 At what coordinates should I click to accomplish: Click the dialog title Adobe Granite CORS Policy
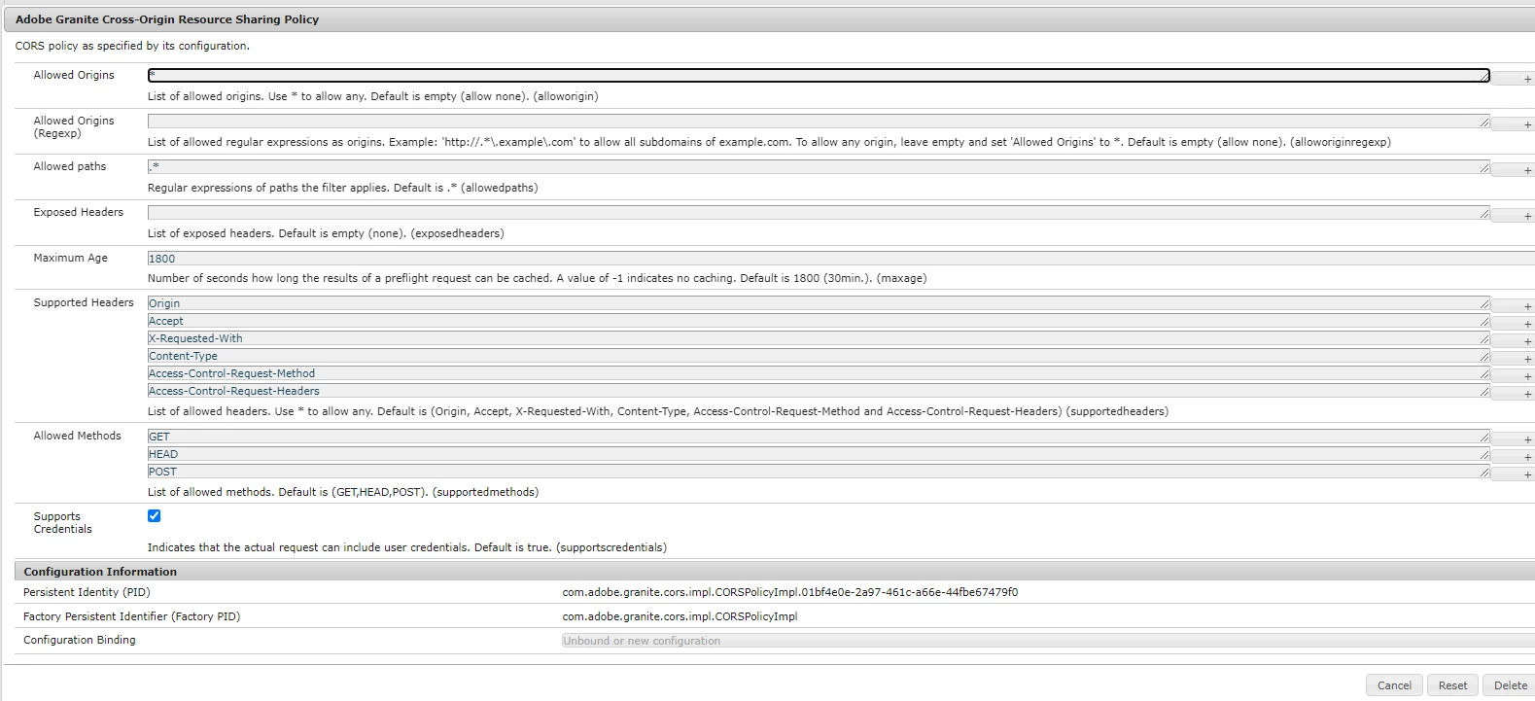(x=167, y=19)
